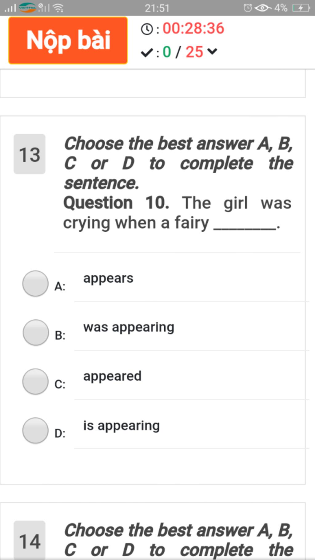Click the Nộp bài submit button

click(68, 40)
